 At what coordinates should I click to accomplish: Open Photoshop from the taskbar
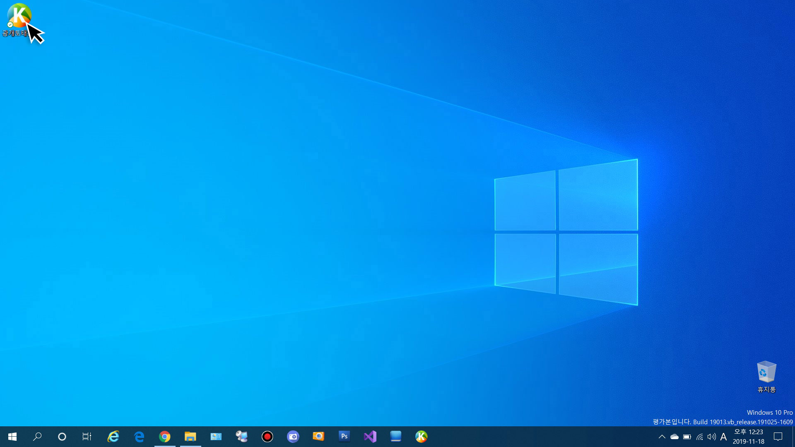344,436
